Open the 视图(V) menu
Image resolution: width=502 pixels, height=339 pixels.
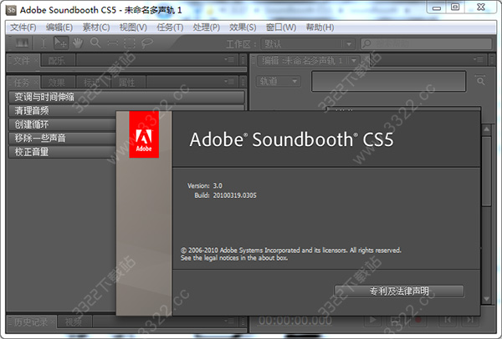pyautogui.click(x=133, y=28)
